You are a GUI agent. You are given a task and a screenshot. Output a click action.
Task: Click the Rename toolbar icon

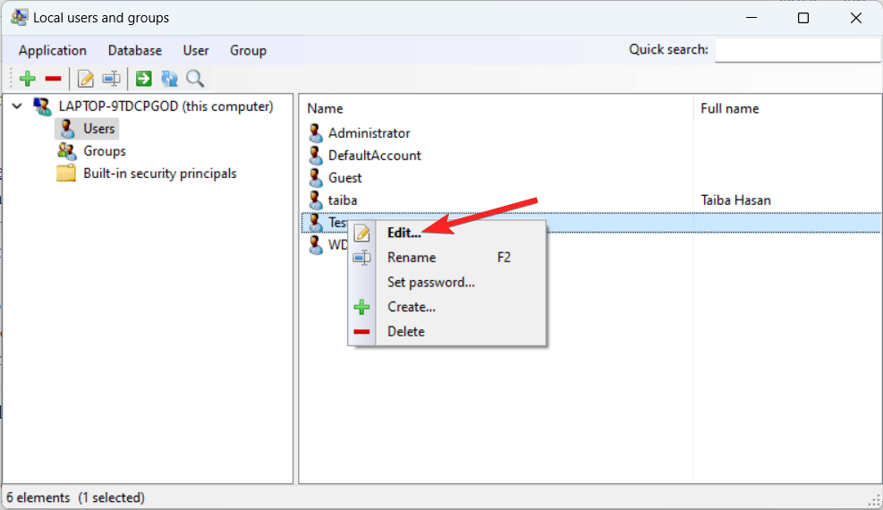pyautogui.click(x=112, y=79)
